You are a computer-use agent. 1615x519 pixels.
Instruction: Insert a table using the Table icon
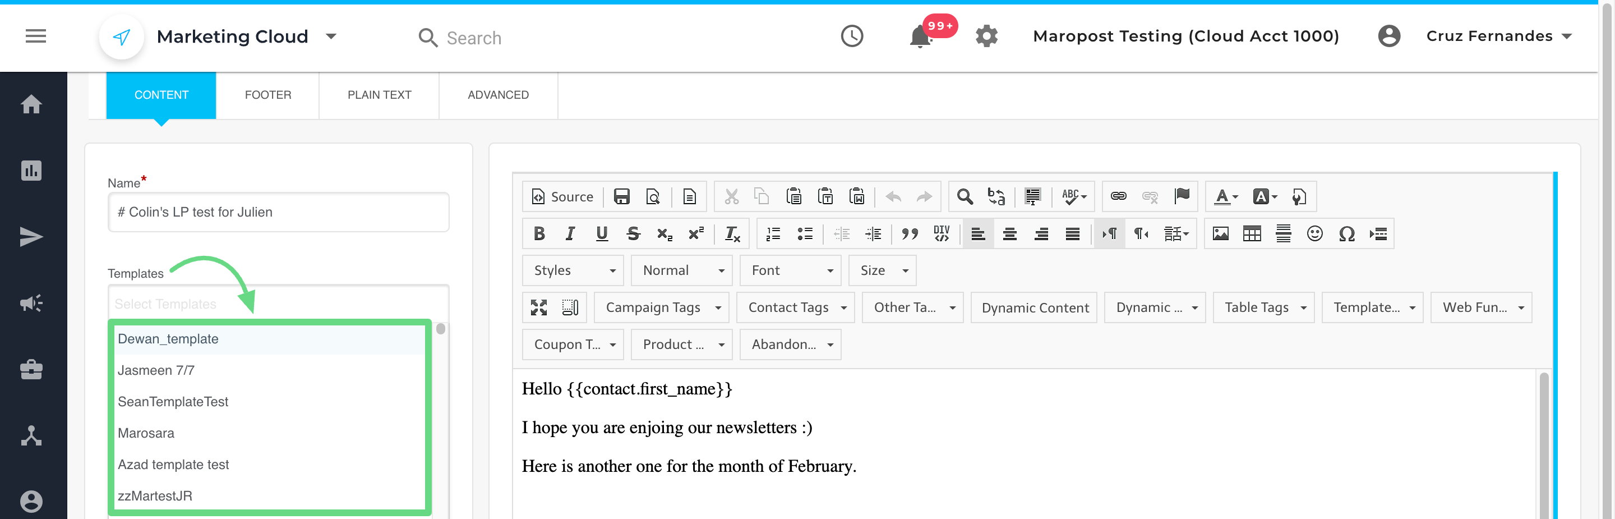[1252, 234]
